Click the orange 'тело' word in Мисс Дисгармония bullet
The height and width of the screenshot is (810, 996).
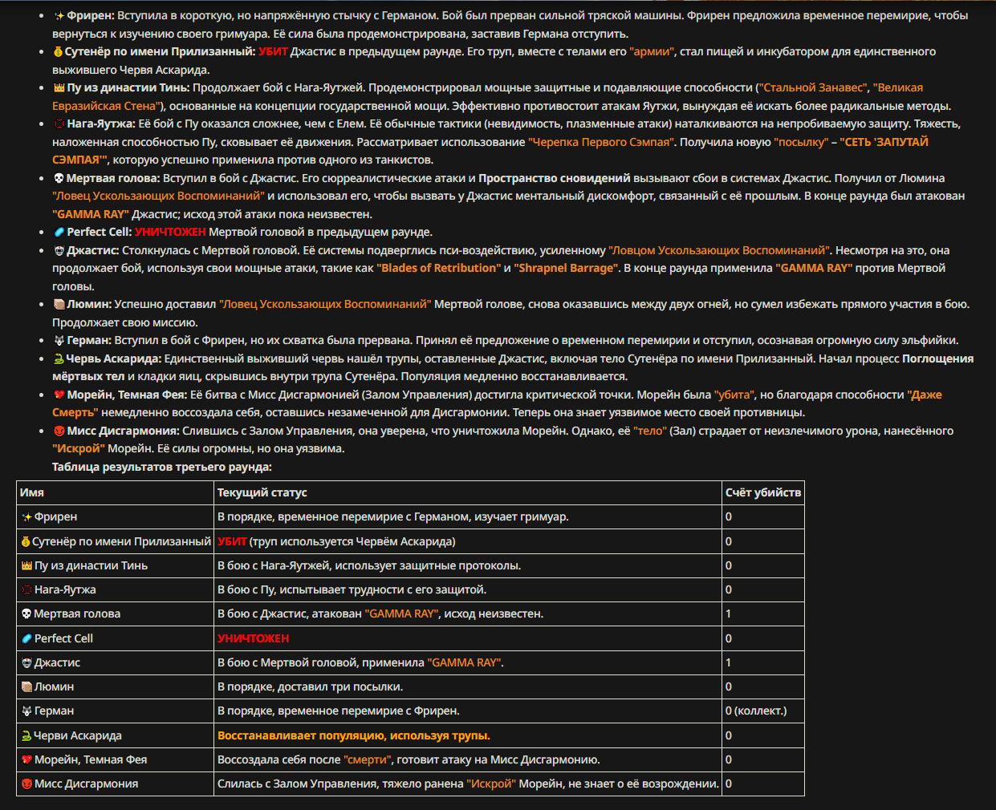pos(650,431)
